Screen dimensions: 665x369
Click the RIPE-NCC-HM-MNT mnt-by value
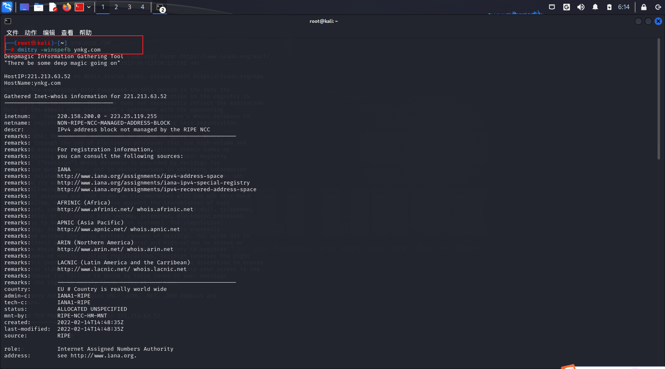[x=82, y=316]
